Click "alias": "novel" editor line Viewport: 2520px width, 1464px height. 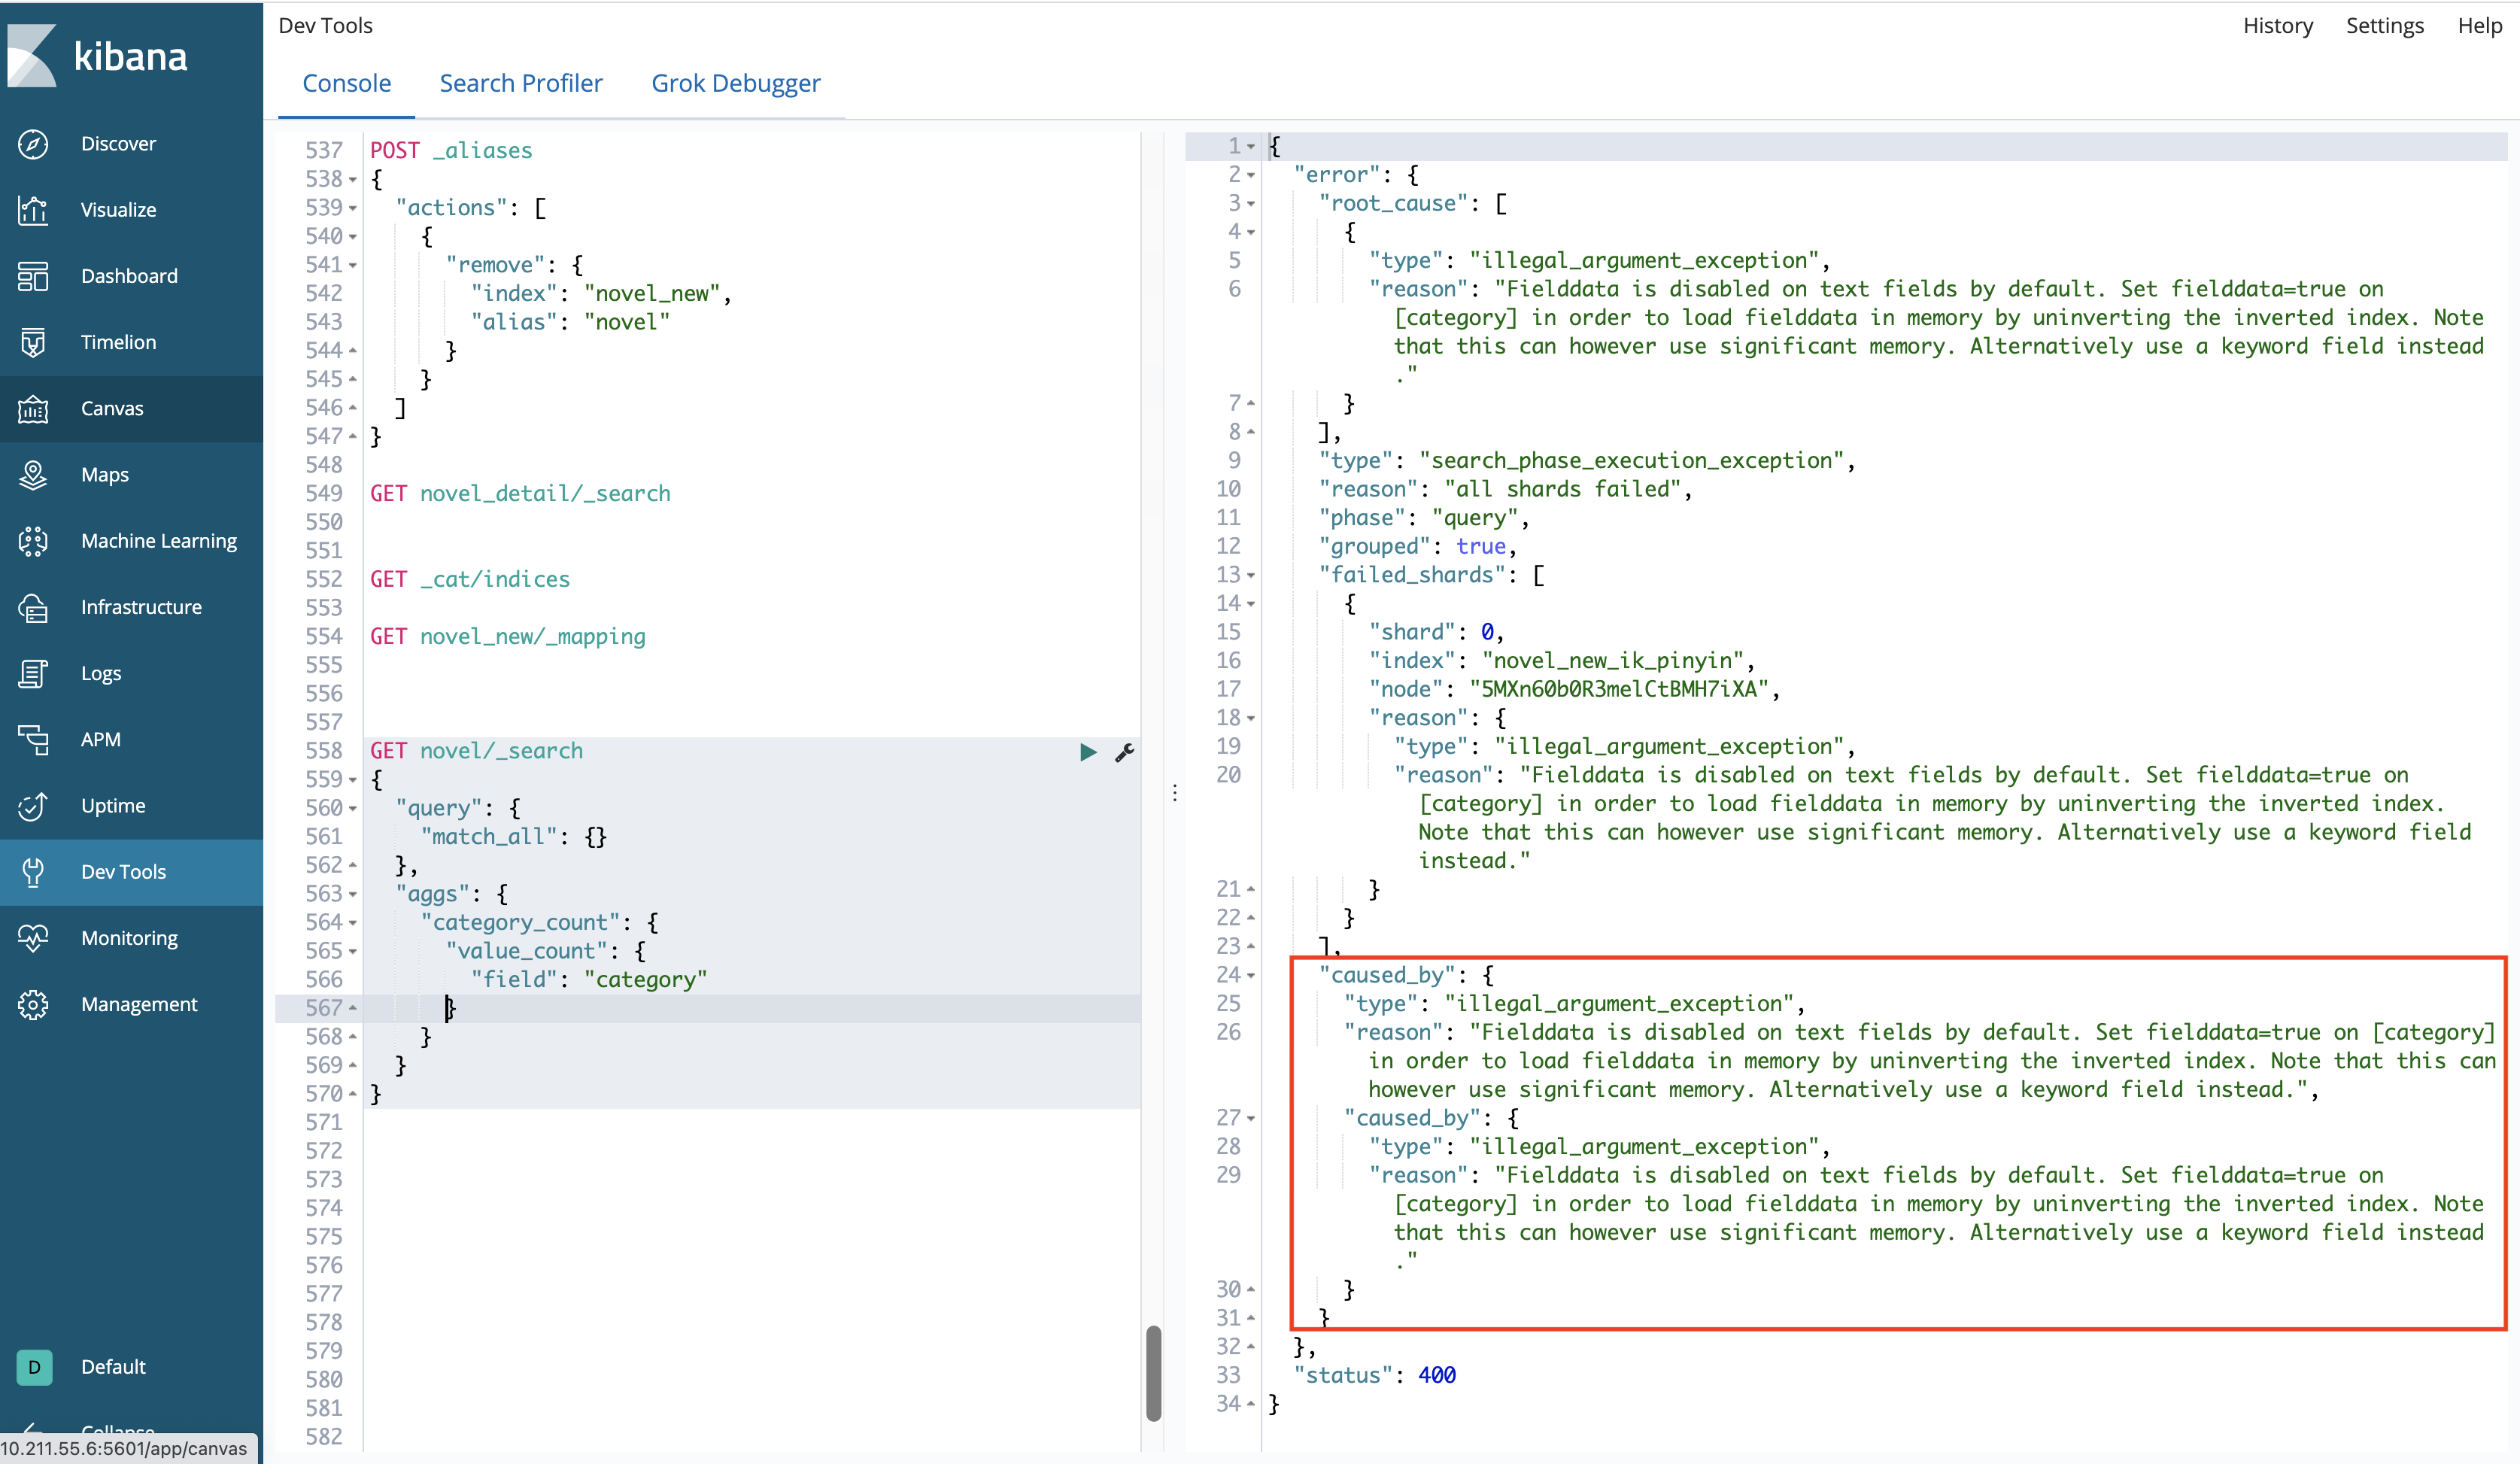(x=570, y=322)
